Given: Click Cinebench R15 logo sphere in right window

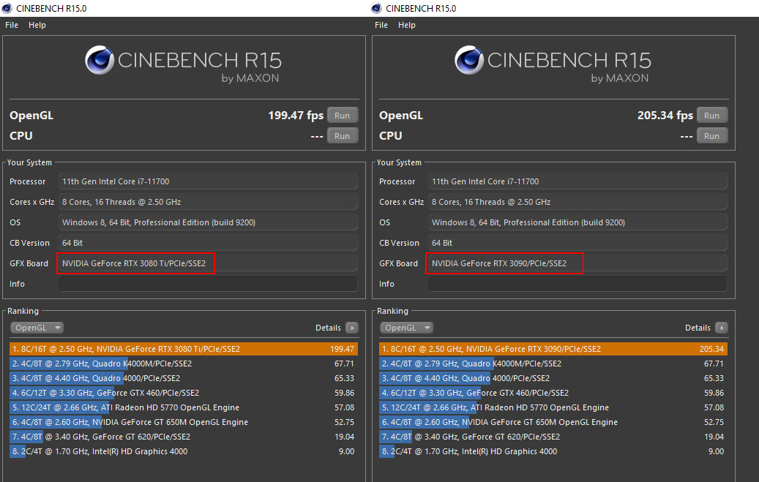Looking at the screenshot, I should 469,60.
